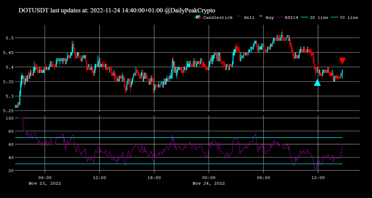Click the RSI 60 axis label
Viewport: 372px width, 198px height.
10,144
